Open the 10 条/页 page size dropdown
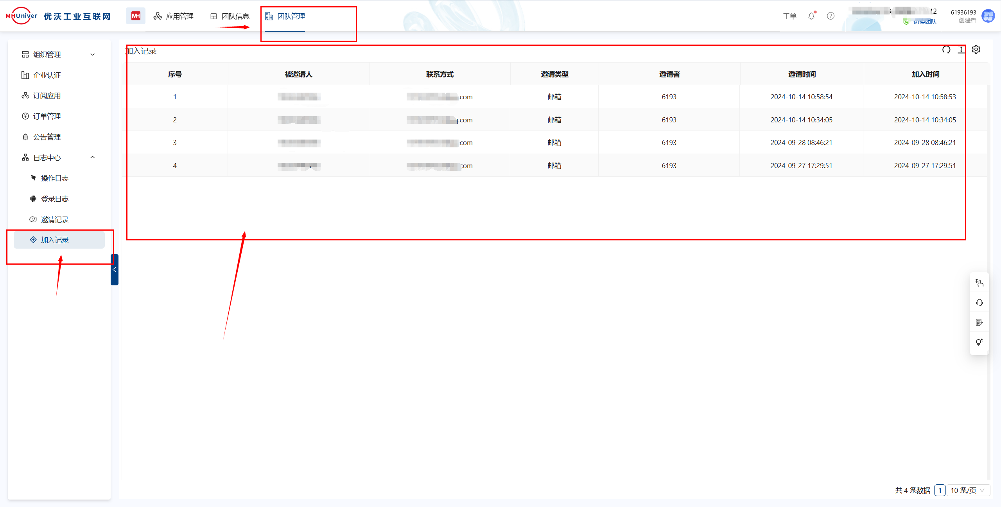 (x=968, y=490)
